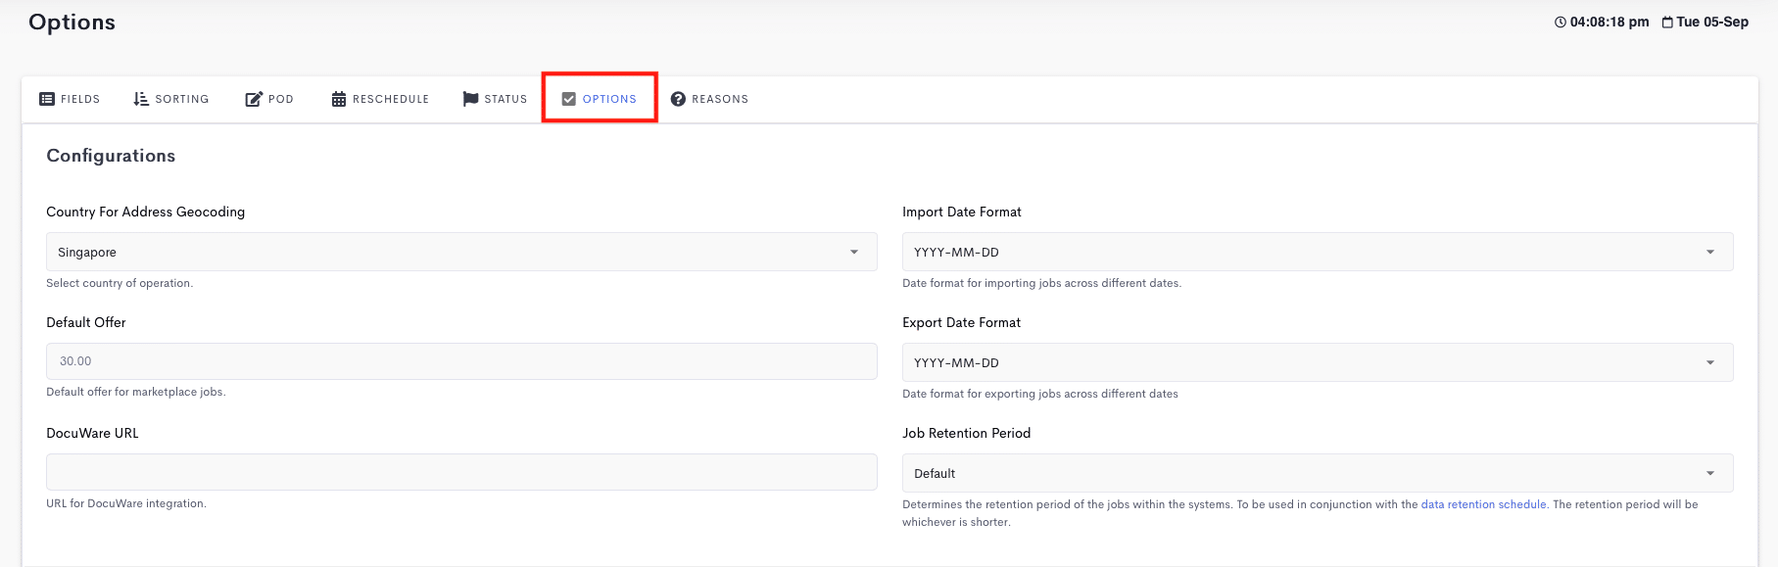Open the Sorting tab
1778x567 pixels.
171,99
